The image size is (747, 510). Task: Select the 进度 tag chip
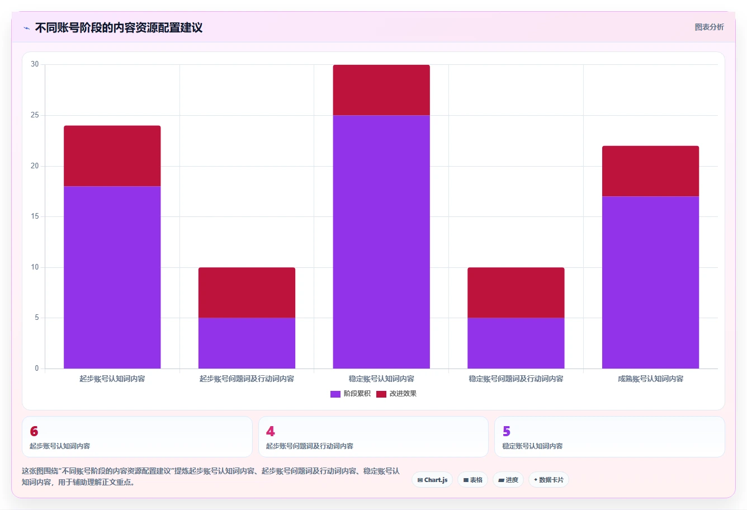(x=508, y=480)
